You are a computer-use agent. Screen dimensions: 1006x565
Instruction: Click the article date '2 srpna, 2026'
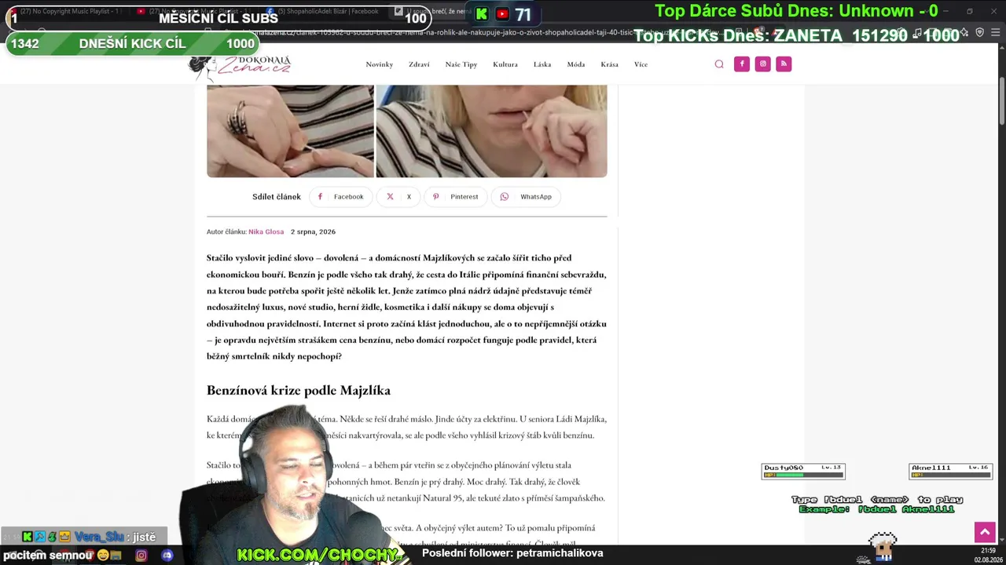coord(313,232)
